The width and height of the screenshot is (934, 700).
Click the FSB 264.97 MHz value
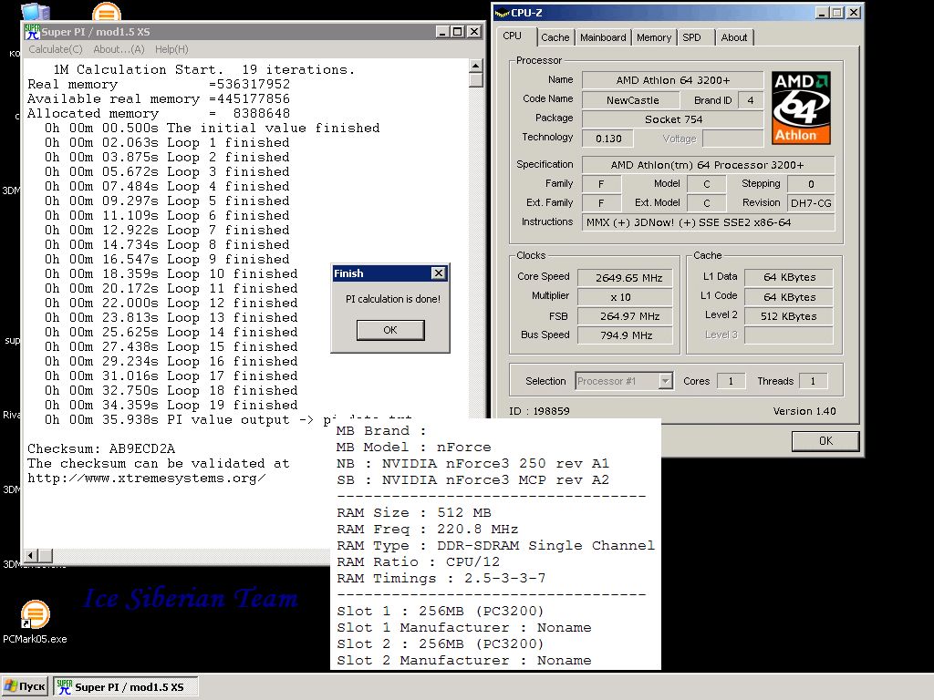coord(625,316)
